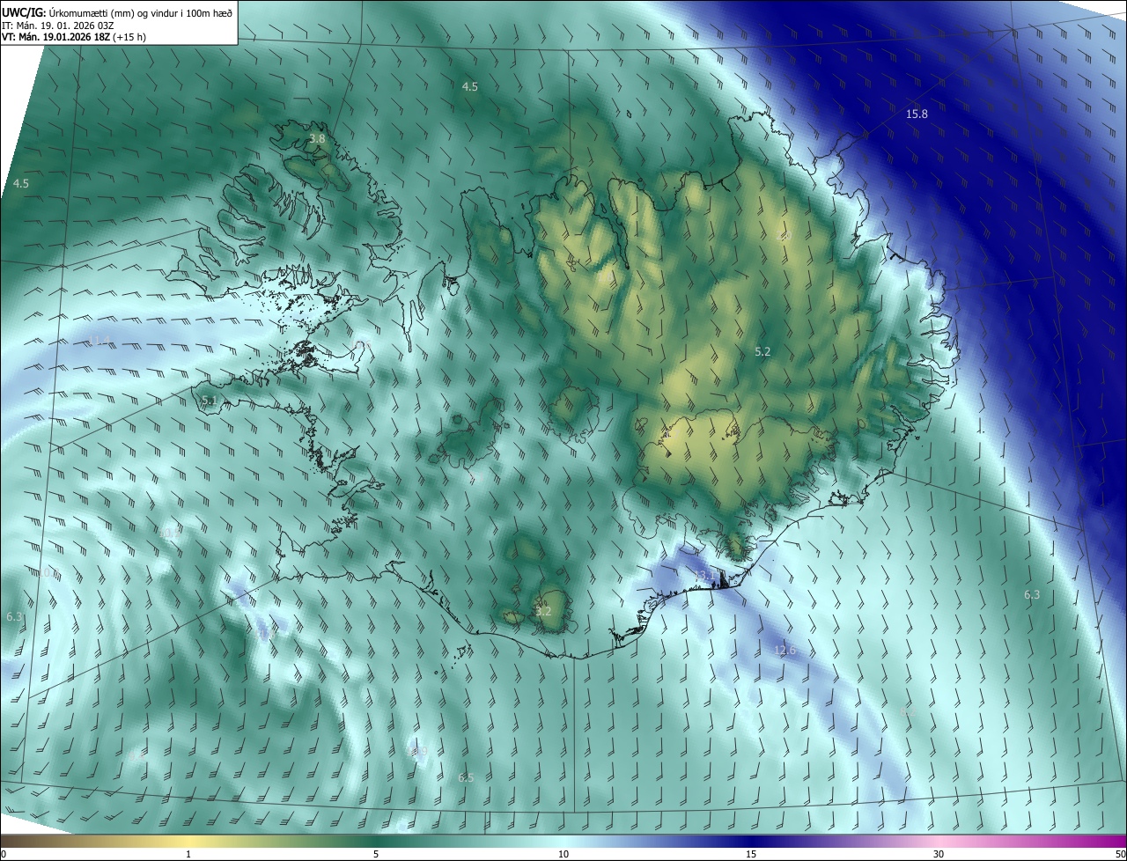The height and width of the screenshot is (861, 1127).
Task: Click the 5.1 value on the map
Action: 209,401
